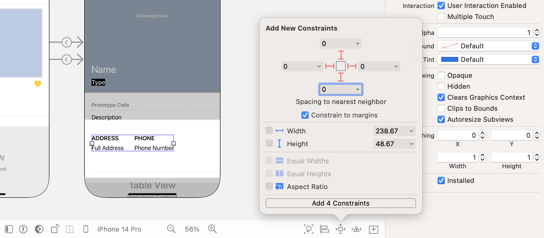Viewport: 544px width, 238px height.
Task: Select the Add New Constraints tool
Action: pos(341,229)
